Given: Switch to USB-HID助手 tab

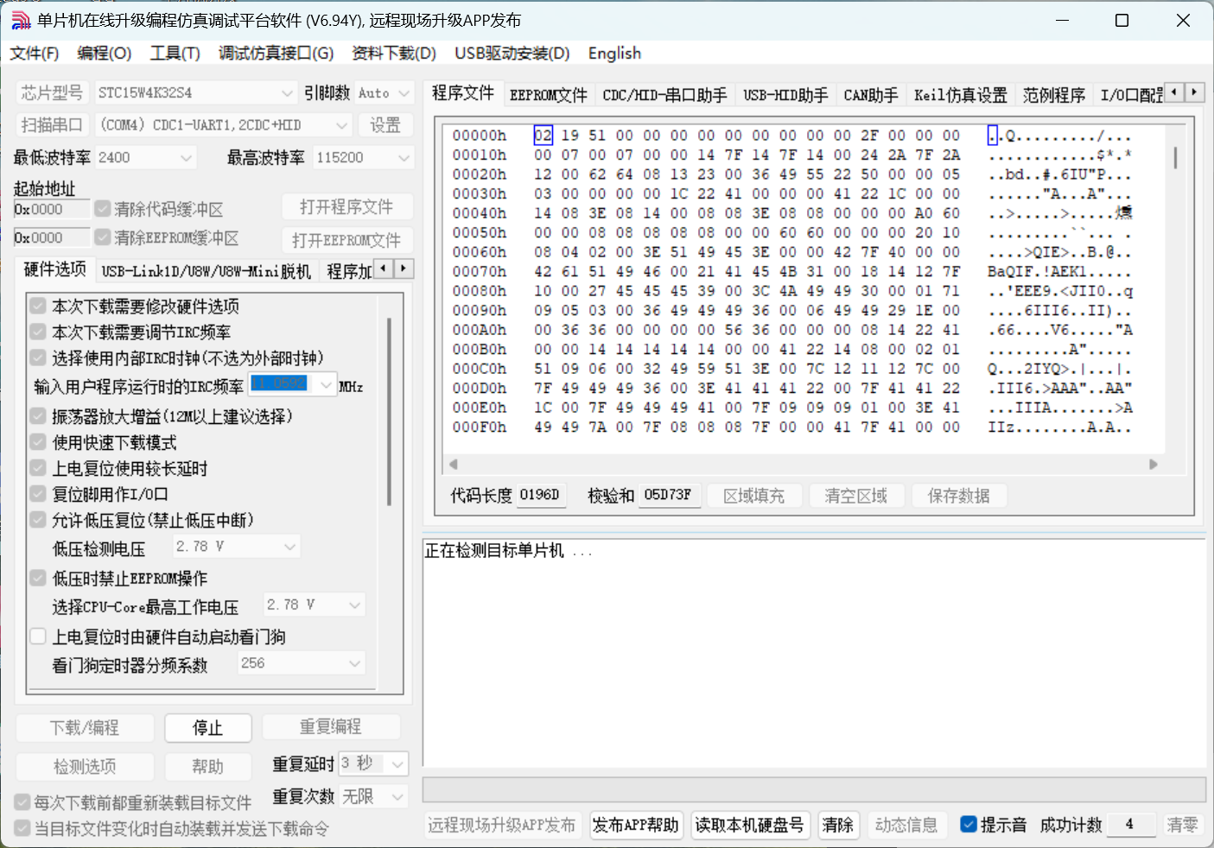Looking at the screenshot, I should [786, 95].
